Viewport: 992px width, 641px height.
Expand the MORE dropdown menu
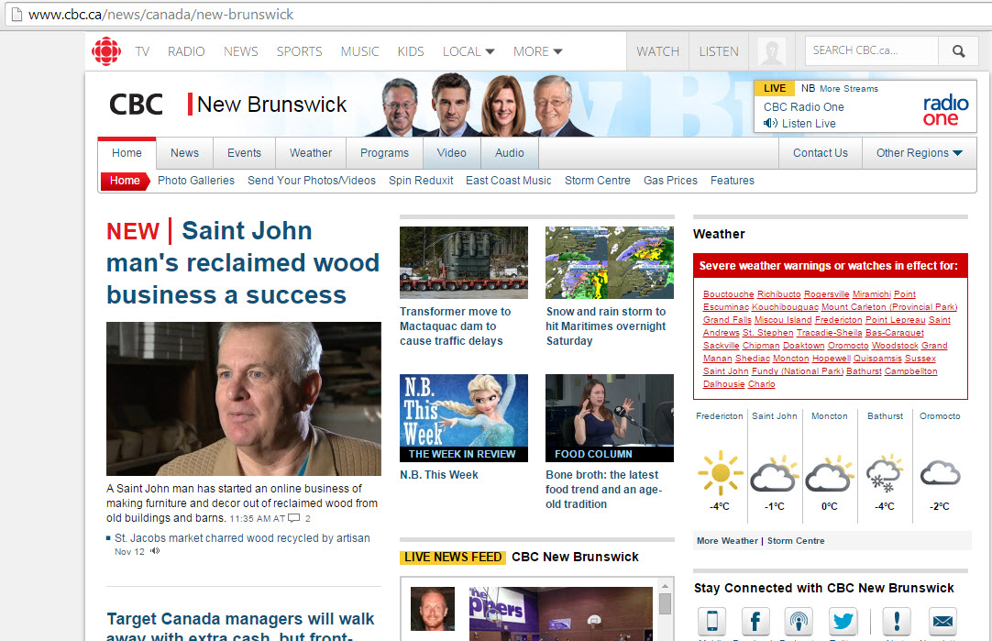click(538, 51)
